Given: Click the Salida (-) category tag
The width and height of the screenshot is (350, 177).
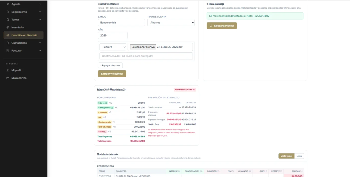Looking at the screenshot, I should click(x=102, y=132).
